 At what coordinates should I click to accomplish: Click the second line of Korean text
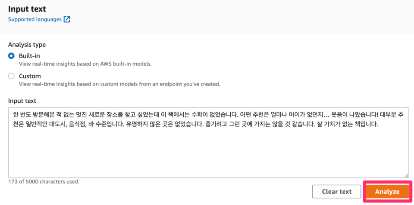coord(195,125)
